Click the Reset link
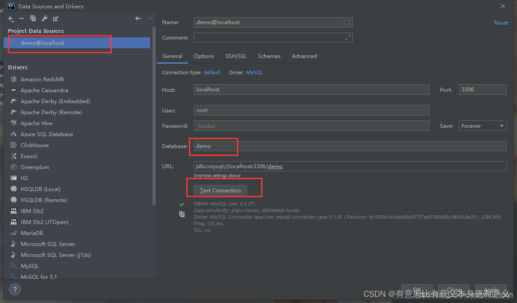Image resolution: width=517 pixels, height=303 pixels. [x=501, y=23]
